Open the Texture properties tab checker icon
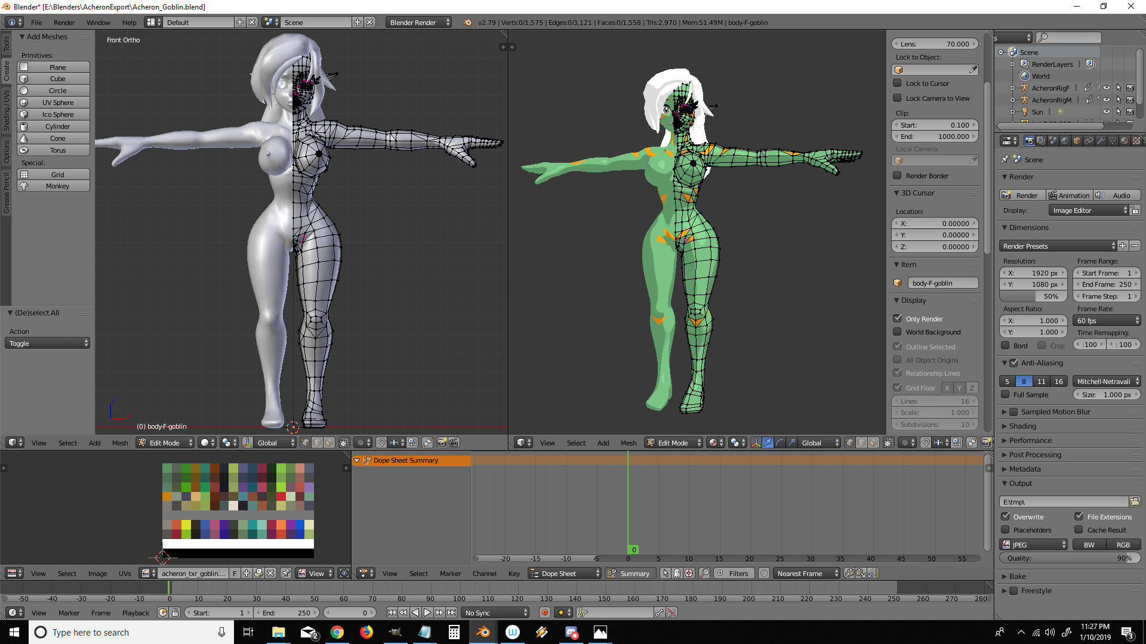Screen dimensions: 1146x644 coord(1136,141)
